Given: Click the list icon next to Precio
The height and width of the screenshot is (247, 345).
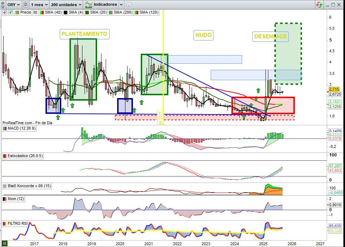Looking at the screenshot, I should pos(35,12).
